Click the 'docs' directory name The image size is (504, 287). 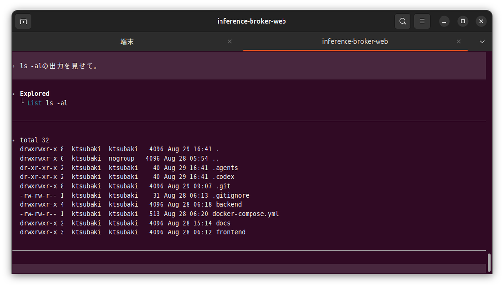[x=223, y=223]
